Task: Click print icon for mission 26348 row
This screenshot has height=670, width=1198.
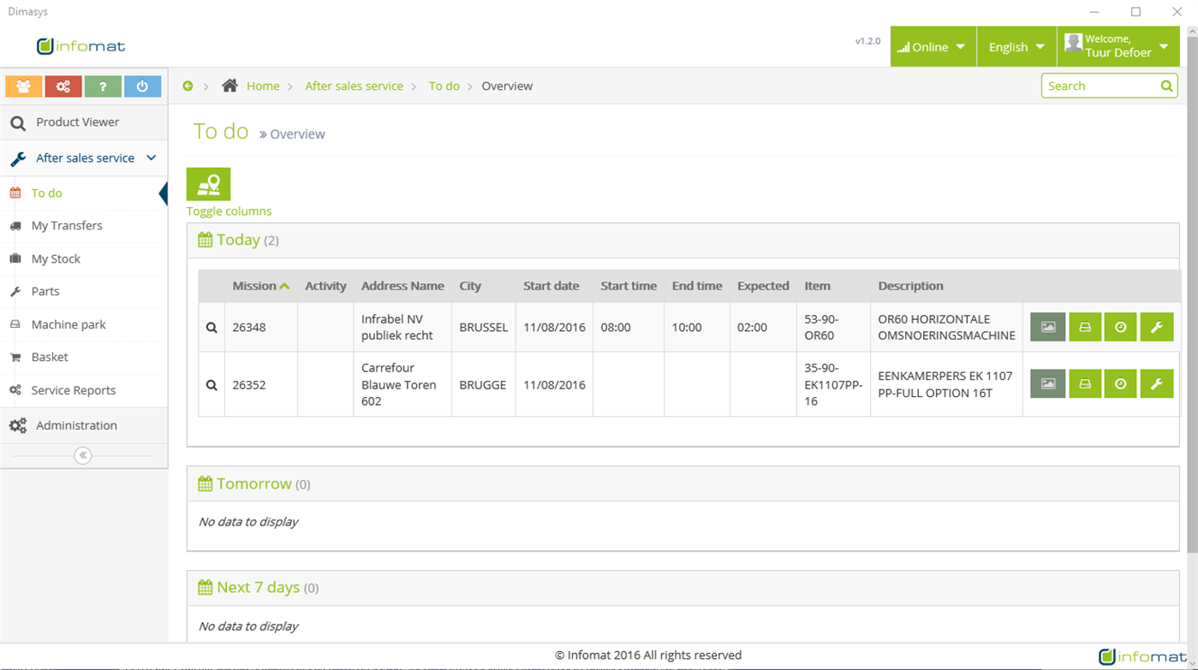Action: point(1085,327)
